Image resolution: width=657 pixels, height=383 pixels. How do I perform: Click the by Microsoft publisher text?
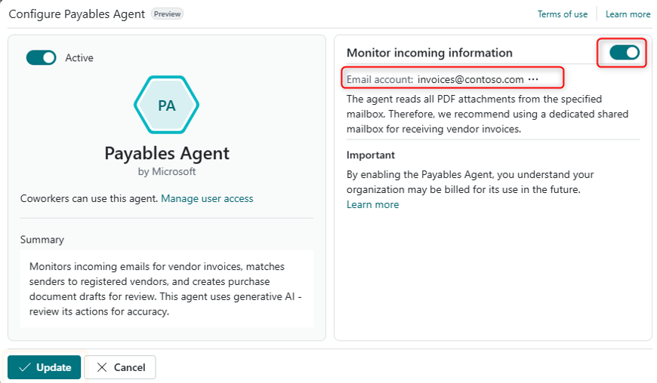click(166, 172)
